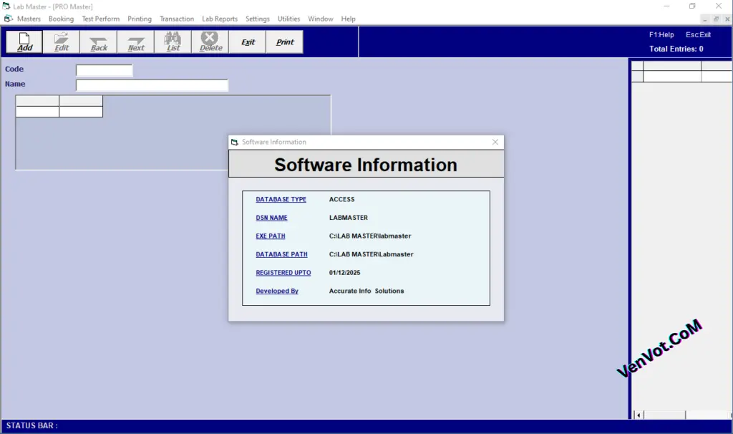Click the DSN NAME link
Screen dimensions: 733x434
pos(271,218)
